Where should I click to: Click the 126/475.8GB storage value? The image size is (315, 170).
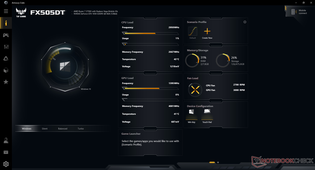(x=238, y=64)
